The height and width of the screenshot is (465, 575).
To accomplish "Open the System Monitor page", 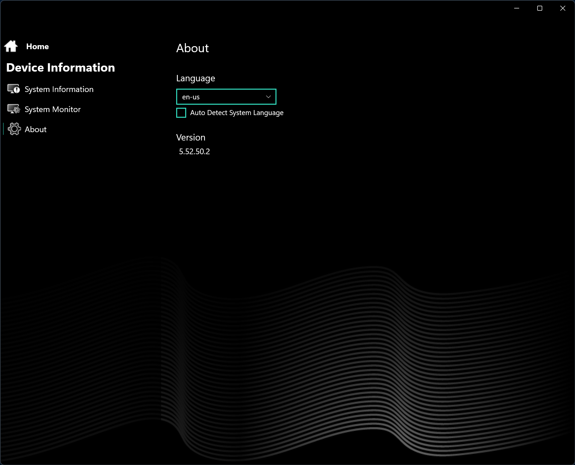I will [53, 109].
